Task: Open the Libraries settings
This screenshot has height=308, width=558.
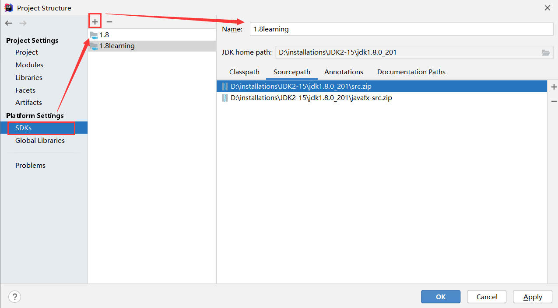Action: coord(29,77)
